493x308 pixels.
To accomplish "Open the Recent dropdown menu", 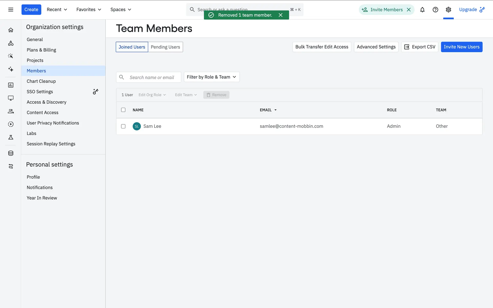I will (57, 9).
